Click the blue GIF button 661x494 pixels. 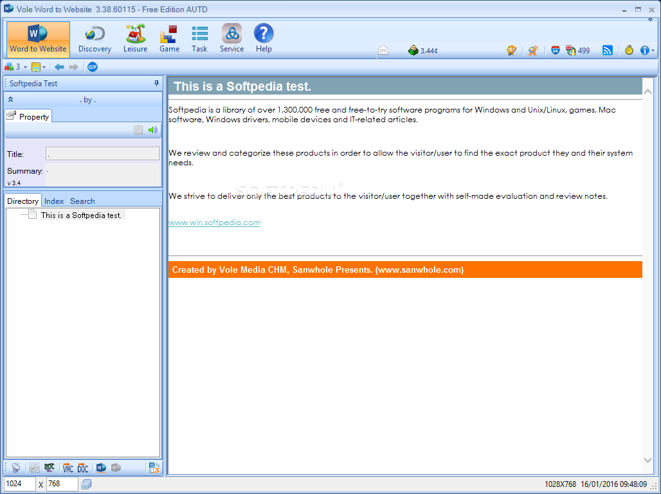click(93, 67)
